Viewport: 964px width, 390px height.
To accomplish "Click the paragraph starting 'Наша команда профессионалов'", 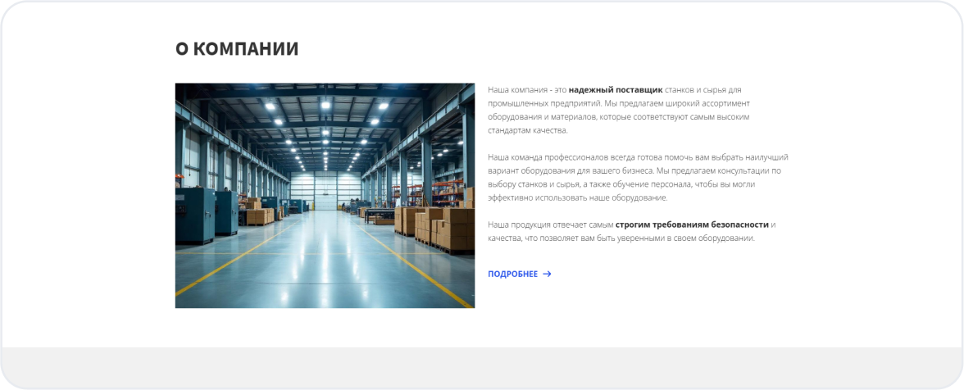I will pyautogui.click(x=638, y=177).
